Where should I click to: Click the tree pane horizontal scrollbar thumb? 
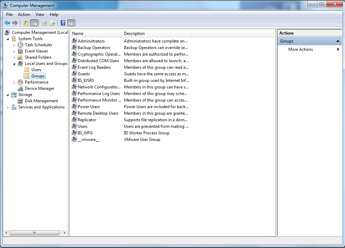click(x=35, y=233)
